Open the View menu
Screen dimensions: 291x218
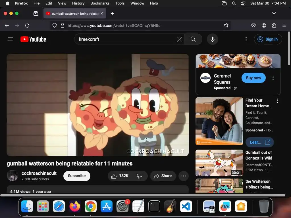pyautogui.click(x=62, y=3)
